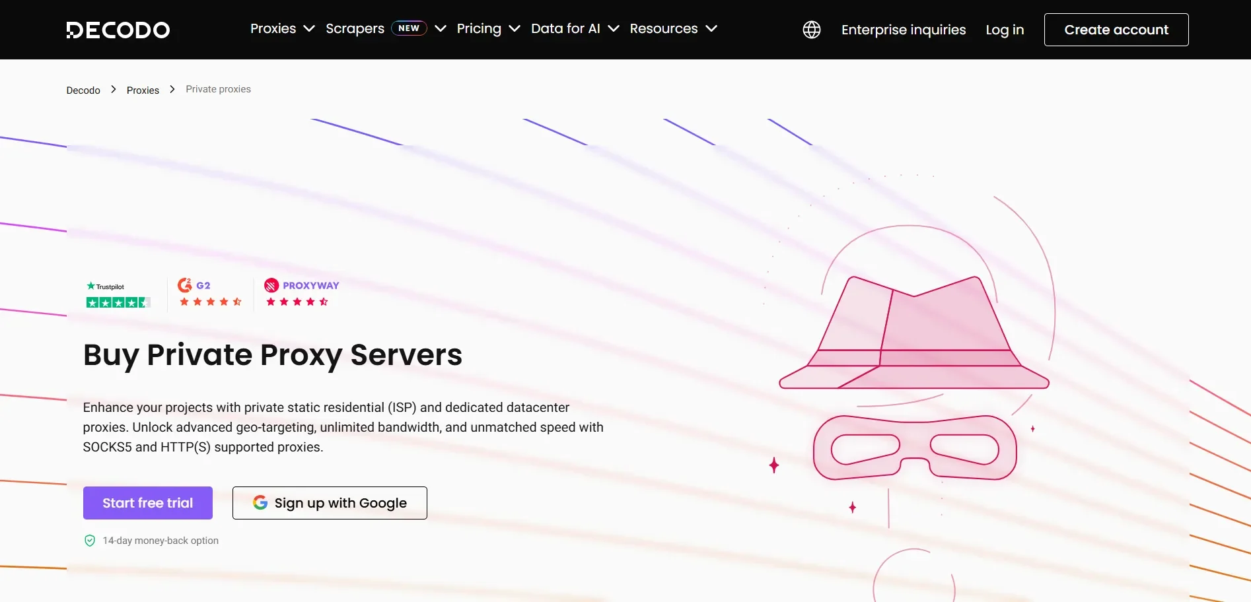The image size is (1251, 602).
Task: Click the Start free trial button
Action: [x=148, y=503]
